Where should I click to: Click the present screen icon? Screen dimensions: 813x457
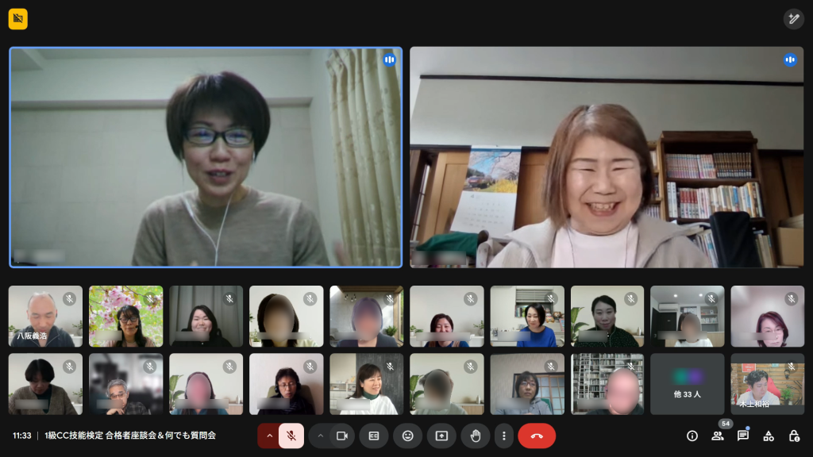click(x=441, y=436)
